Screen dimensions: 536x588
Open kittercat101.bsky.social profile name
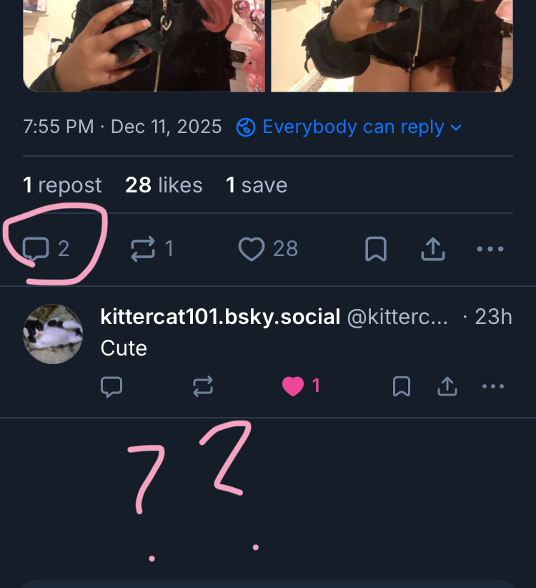[220, 317]
